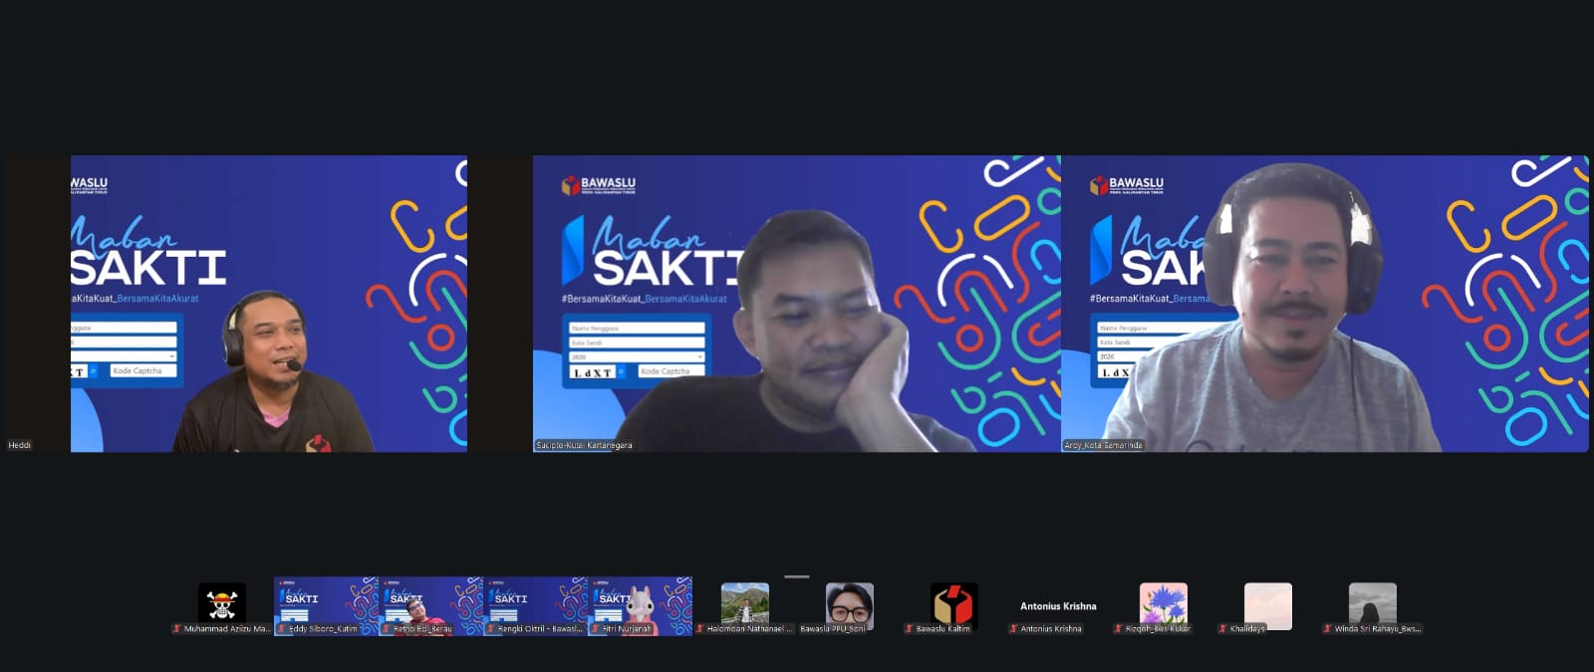Click muted mic icon beside Eddy Siboro_Kutim

282,629
